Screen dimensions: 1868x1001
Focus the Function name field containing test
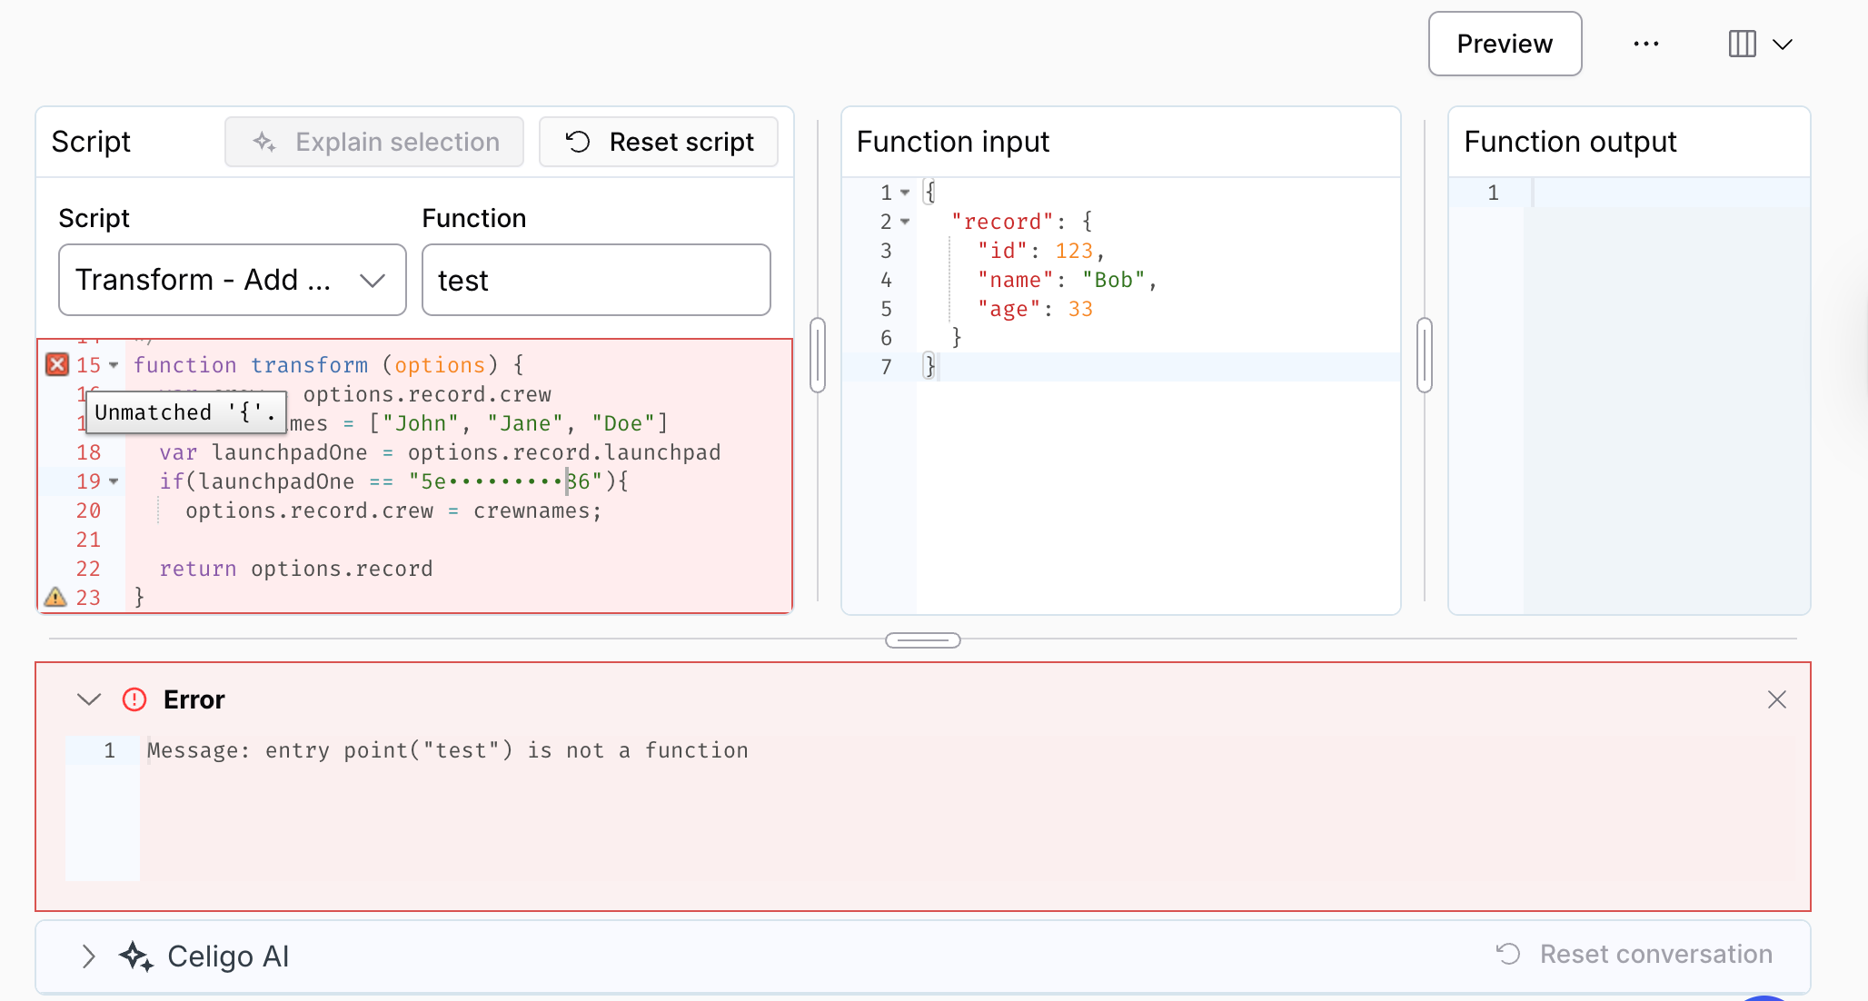[x=596, y=280]
